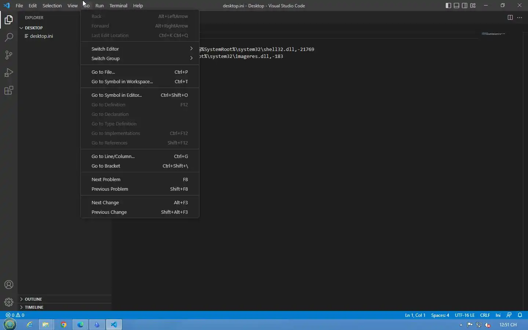Toggle Primary Side Bar layout button

click(x=448, y=5)
